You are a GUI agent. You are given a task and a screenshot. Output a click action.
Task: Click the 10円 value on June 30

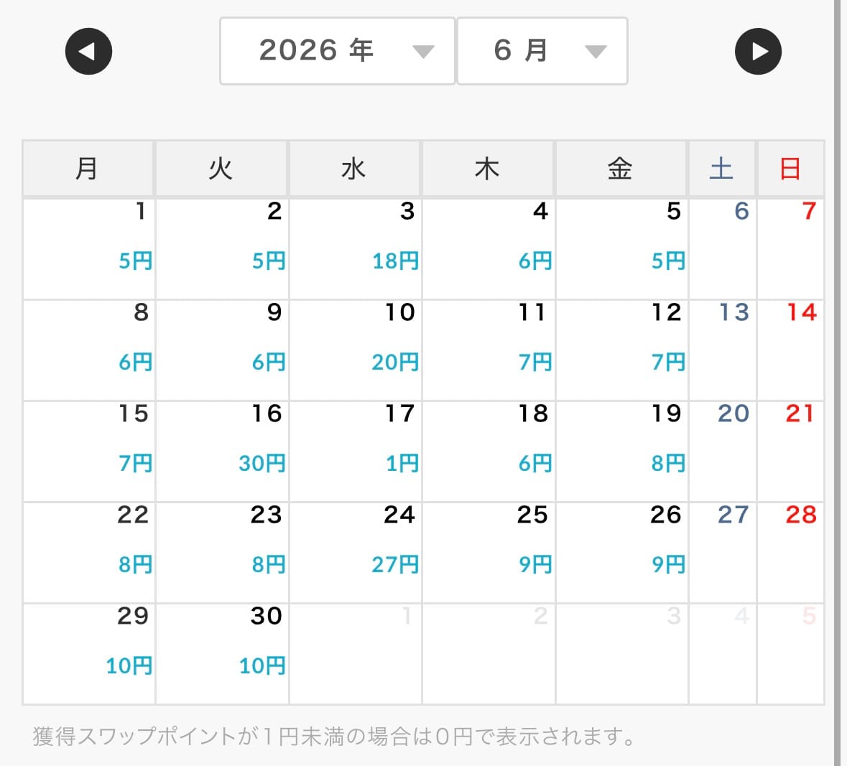(262, 666)
